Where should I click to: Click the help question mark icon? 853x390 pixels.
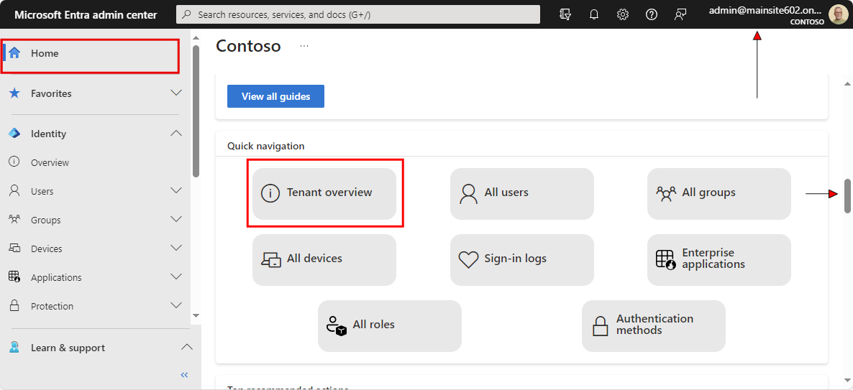coord(651,14)
